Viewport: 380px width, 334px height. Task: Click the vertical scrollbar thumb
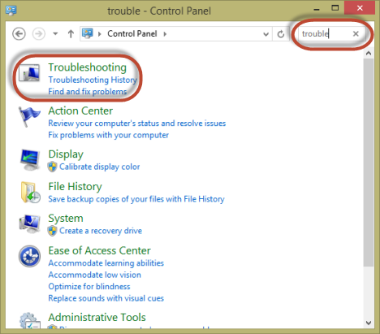click(369, 163)
